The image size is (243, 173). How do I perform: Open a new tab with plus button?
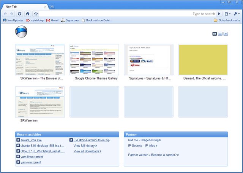[x=52, y=7]
